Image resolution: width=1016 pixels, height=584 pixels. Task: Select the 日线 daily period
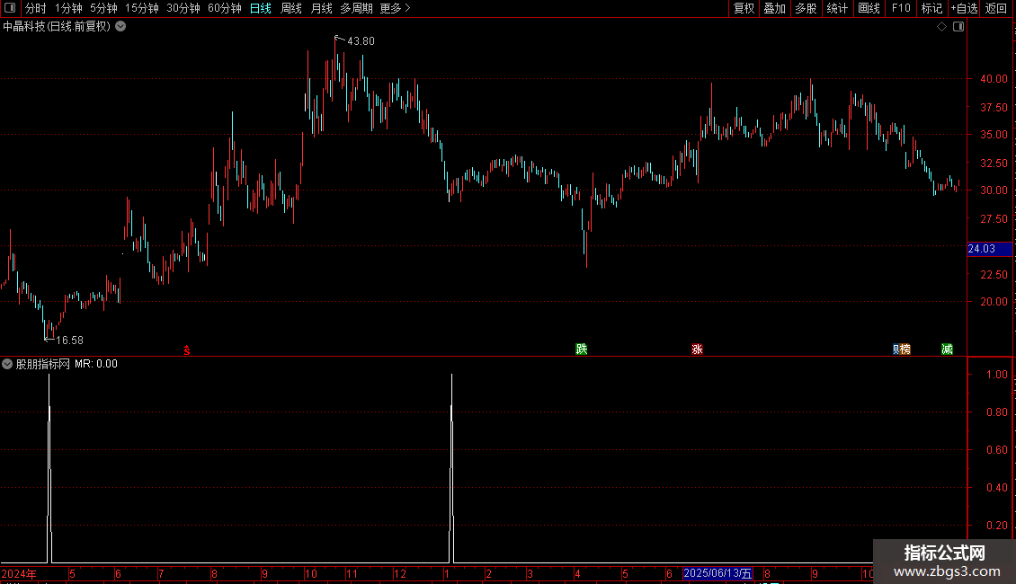click(261, 8)
